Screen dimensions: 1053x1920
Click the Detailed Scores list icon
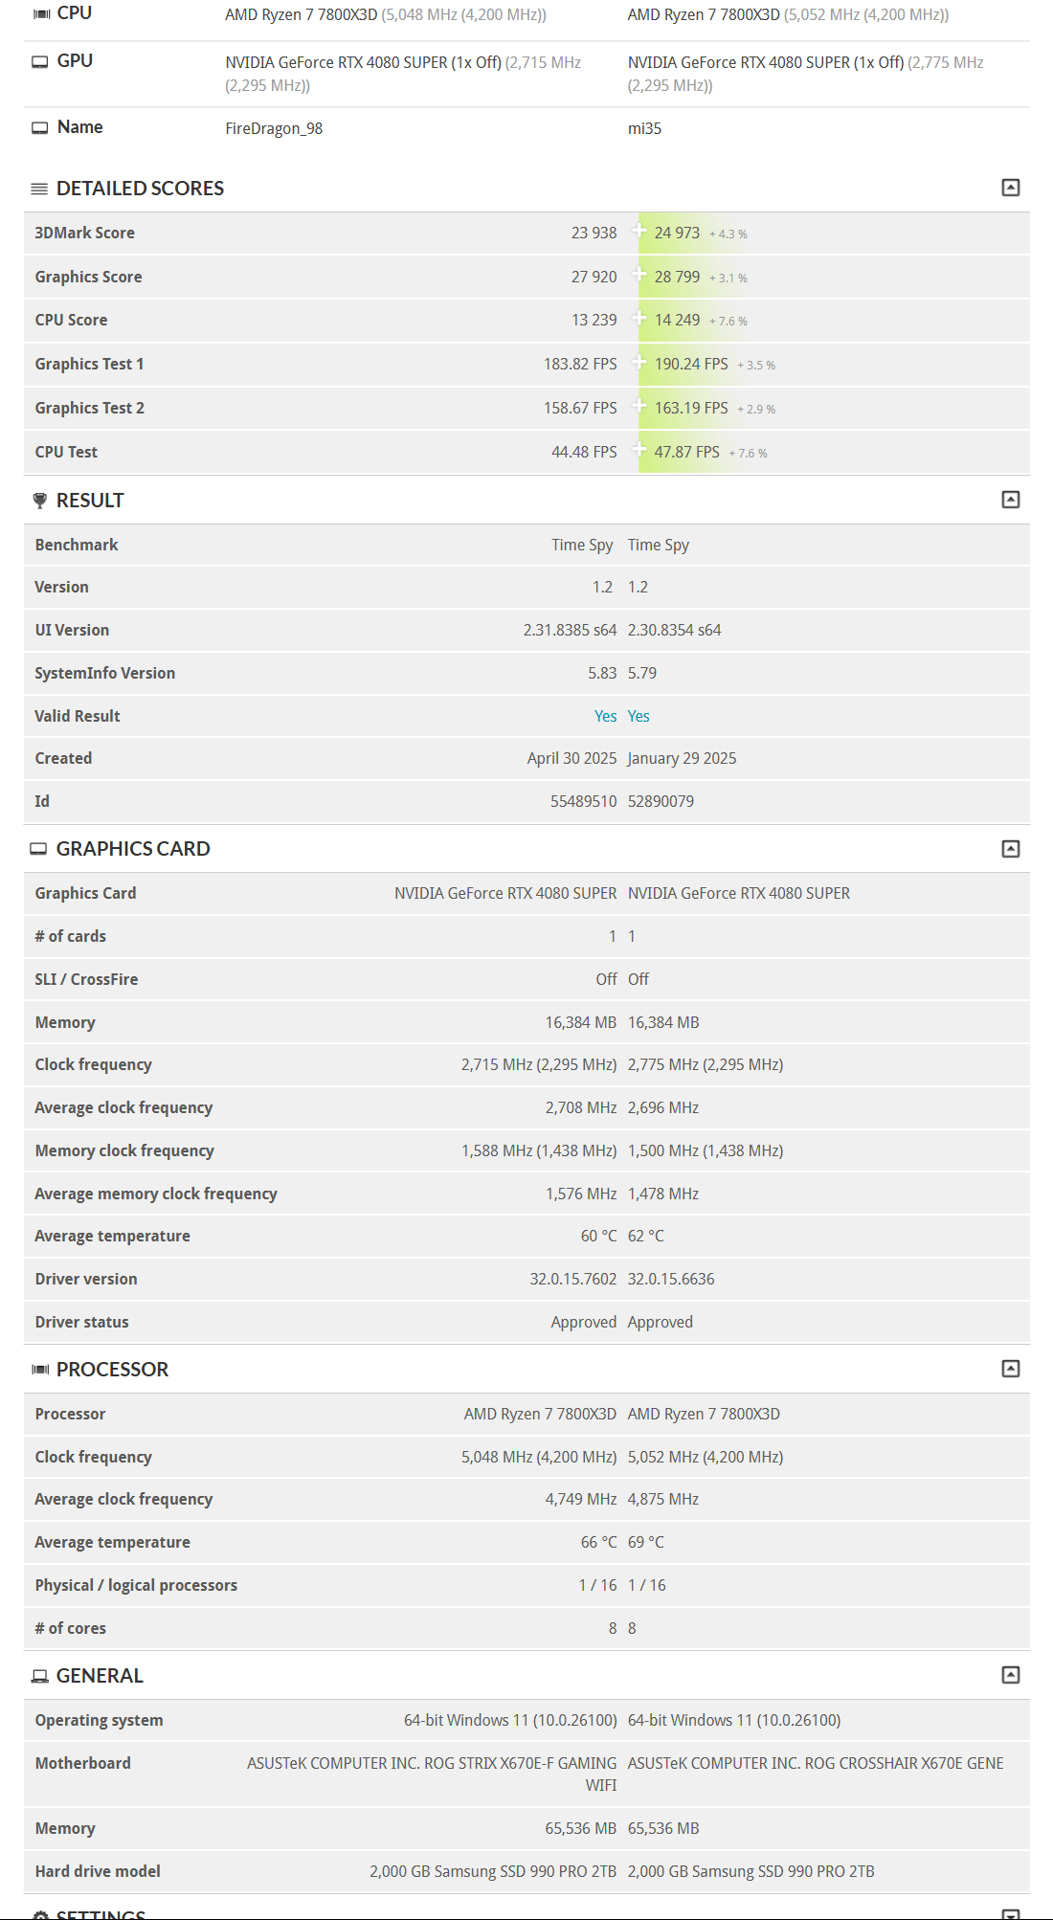point(39,189)
